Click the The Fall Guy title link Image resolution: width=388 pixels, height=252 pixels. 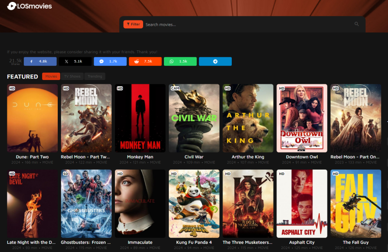tap(356, 242)
